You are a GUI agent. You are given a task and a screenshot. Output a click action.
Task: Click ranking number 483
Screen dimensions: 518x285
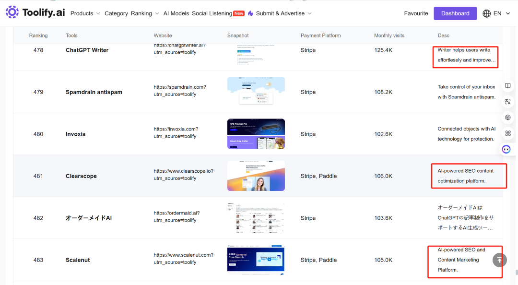pyautogui.click(x=38, y=260)
